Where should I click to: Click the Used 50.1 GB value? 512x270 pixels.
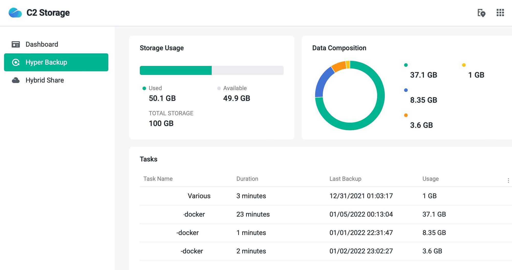pos(162,98)
